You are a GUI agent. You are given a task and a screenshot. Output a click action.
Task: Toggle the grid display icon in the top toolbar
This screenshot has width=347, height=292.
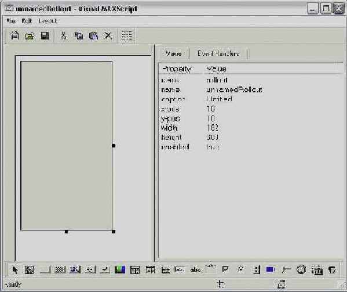(x=127, y=36)
